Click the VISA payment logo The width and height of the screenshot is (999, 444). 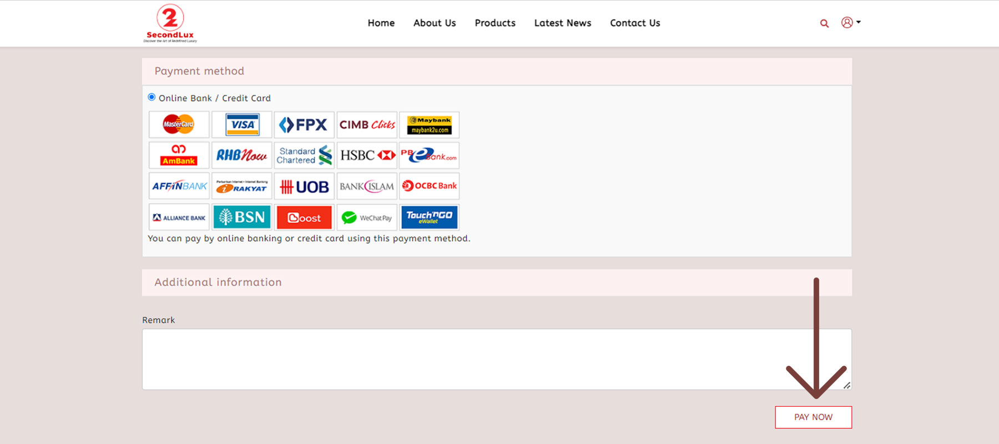coord(242,124)
